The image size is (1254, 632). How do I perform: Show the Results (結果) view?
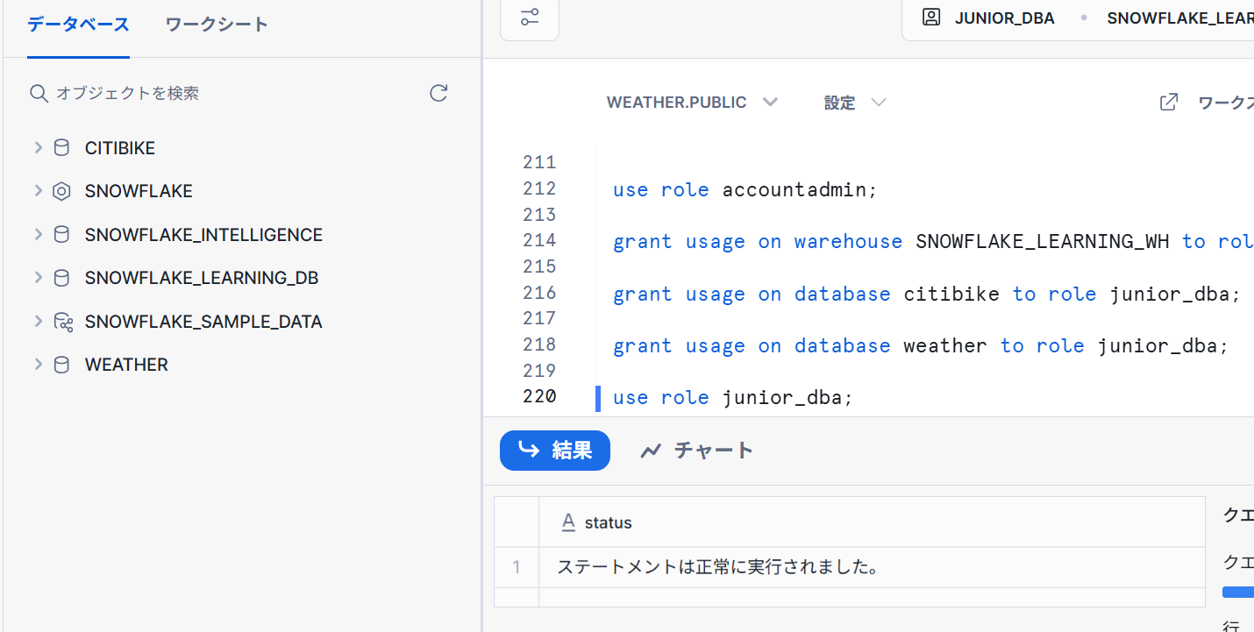click(555, 451)
